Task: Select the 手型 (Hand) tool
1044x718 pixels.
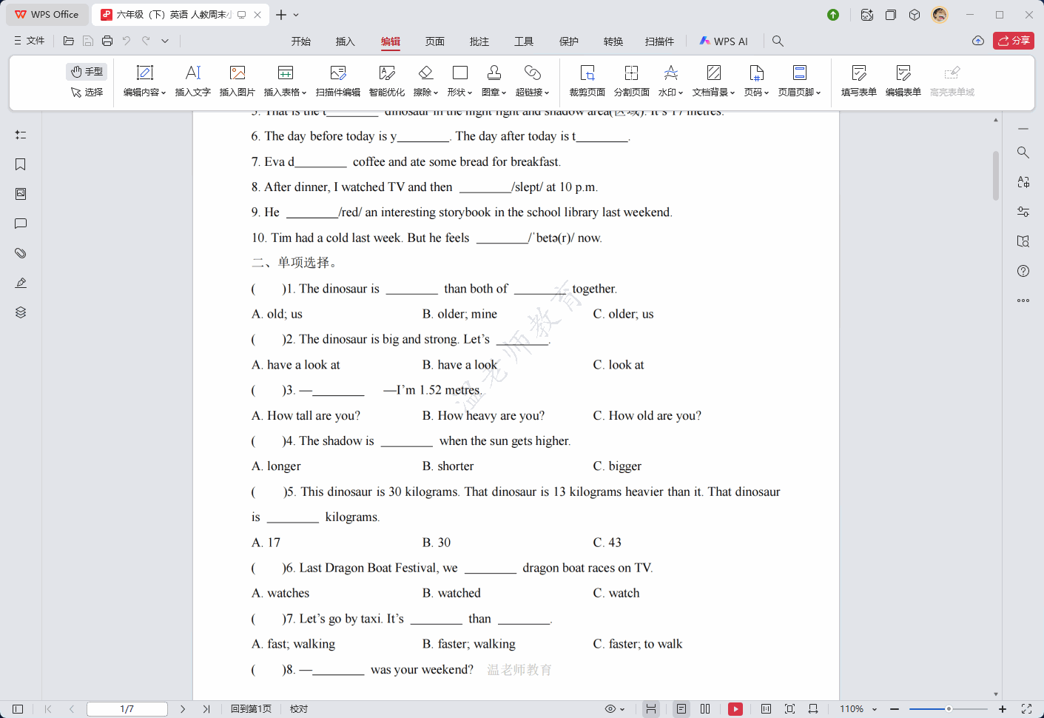Action: pyautogui.click(x=87, y=71)
